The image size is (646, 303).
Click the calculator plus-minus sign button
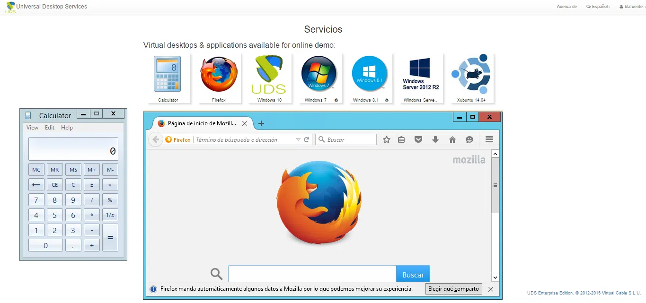91,185
